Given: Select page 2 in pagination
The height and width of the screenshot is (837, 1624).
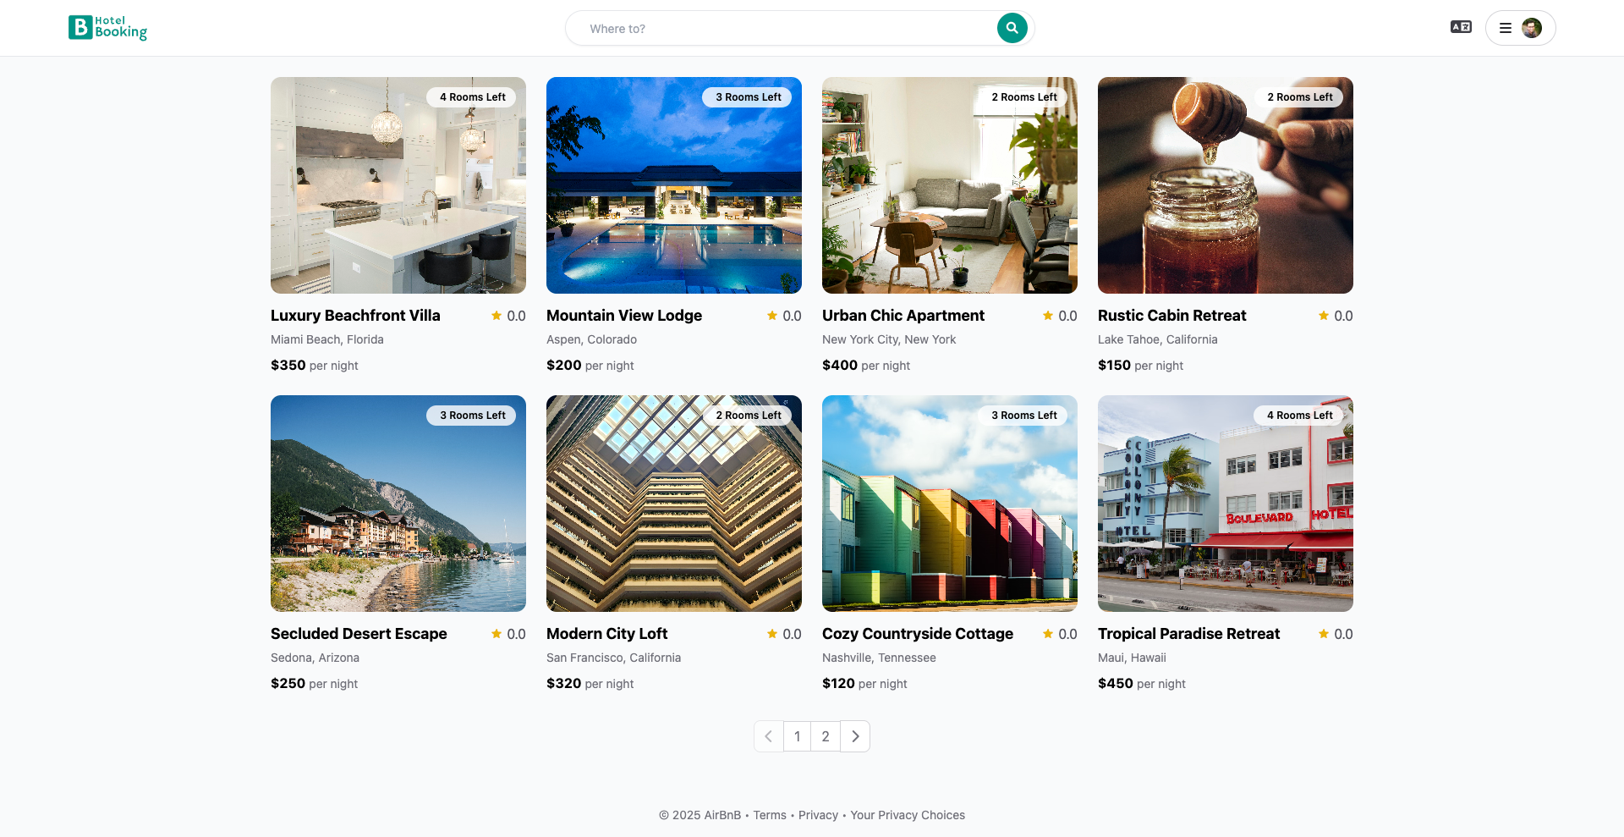Looking at the screenshot, I should tap(826, 736).
